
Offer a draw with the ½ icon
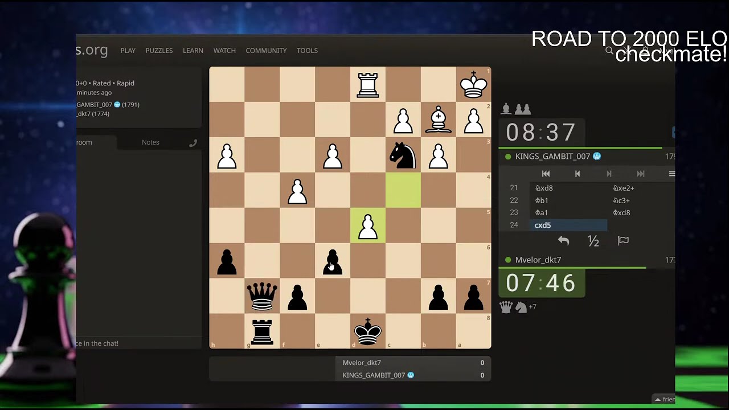[x=593, y=241]
